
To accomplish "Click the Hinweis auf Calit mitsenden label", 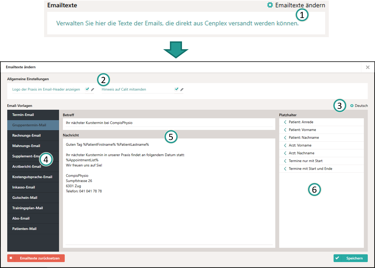I will [124, 90].
